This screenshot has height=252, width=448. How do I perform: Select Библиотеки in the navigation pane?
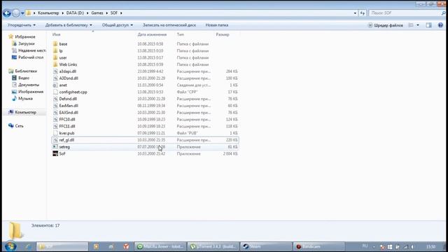pos(26,71)
